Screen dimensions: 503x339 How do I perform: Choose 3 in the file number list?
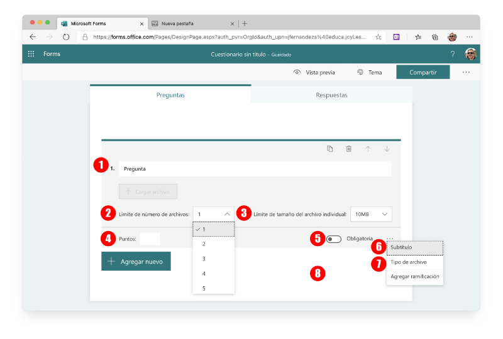(x=213, y=259)
